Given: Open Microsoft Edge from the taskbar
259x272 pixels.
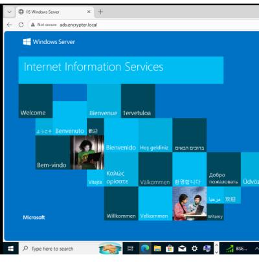Looking at the screenshot, I should click(x=145, y=249).
